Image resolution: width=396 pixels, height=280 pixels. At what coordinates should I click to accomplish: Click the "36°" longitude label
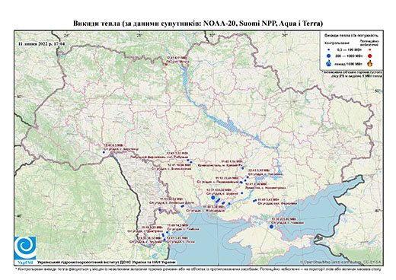(285, 35)
